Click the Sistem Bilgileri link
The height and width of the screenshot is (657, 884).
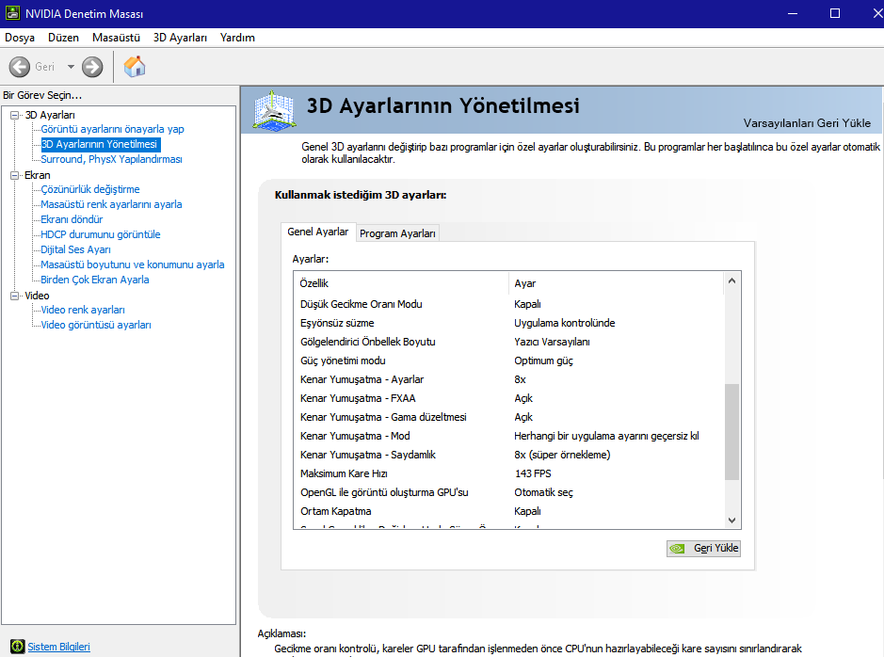pyautogui.click(x=58, y=647)
